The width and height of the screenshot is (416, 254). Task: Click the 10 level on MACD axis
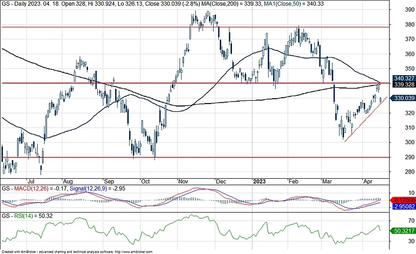(411, 193)
